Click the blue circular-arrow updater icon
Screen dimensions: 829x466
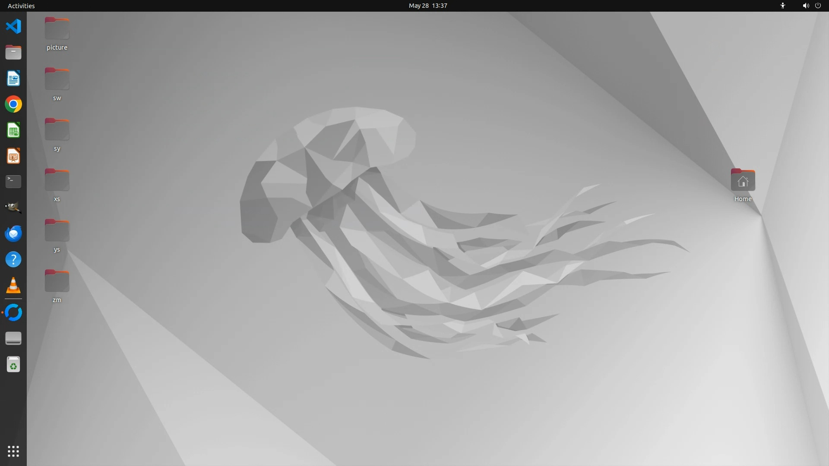pyautogui.click(x=13, y=312)
